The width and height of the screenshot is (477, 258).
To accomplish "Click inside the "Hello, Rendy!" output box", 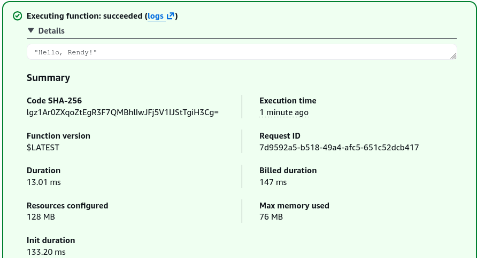I will 242,52.
